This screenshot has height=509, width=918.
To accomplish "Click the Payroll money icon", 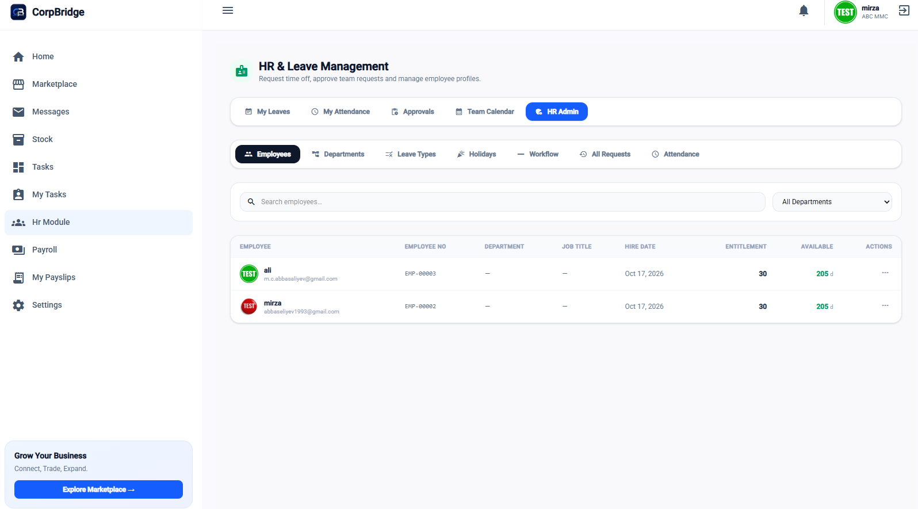I will (18, 250).
